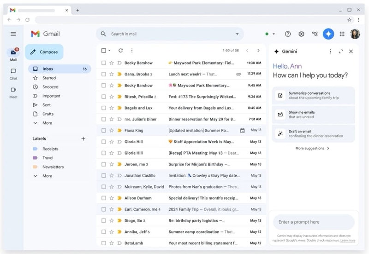This screenshot has height=254, width=369.
Task: Select the Diogo, Bo email checkbox
Action: pyautogui.click(x=103, y=221)
